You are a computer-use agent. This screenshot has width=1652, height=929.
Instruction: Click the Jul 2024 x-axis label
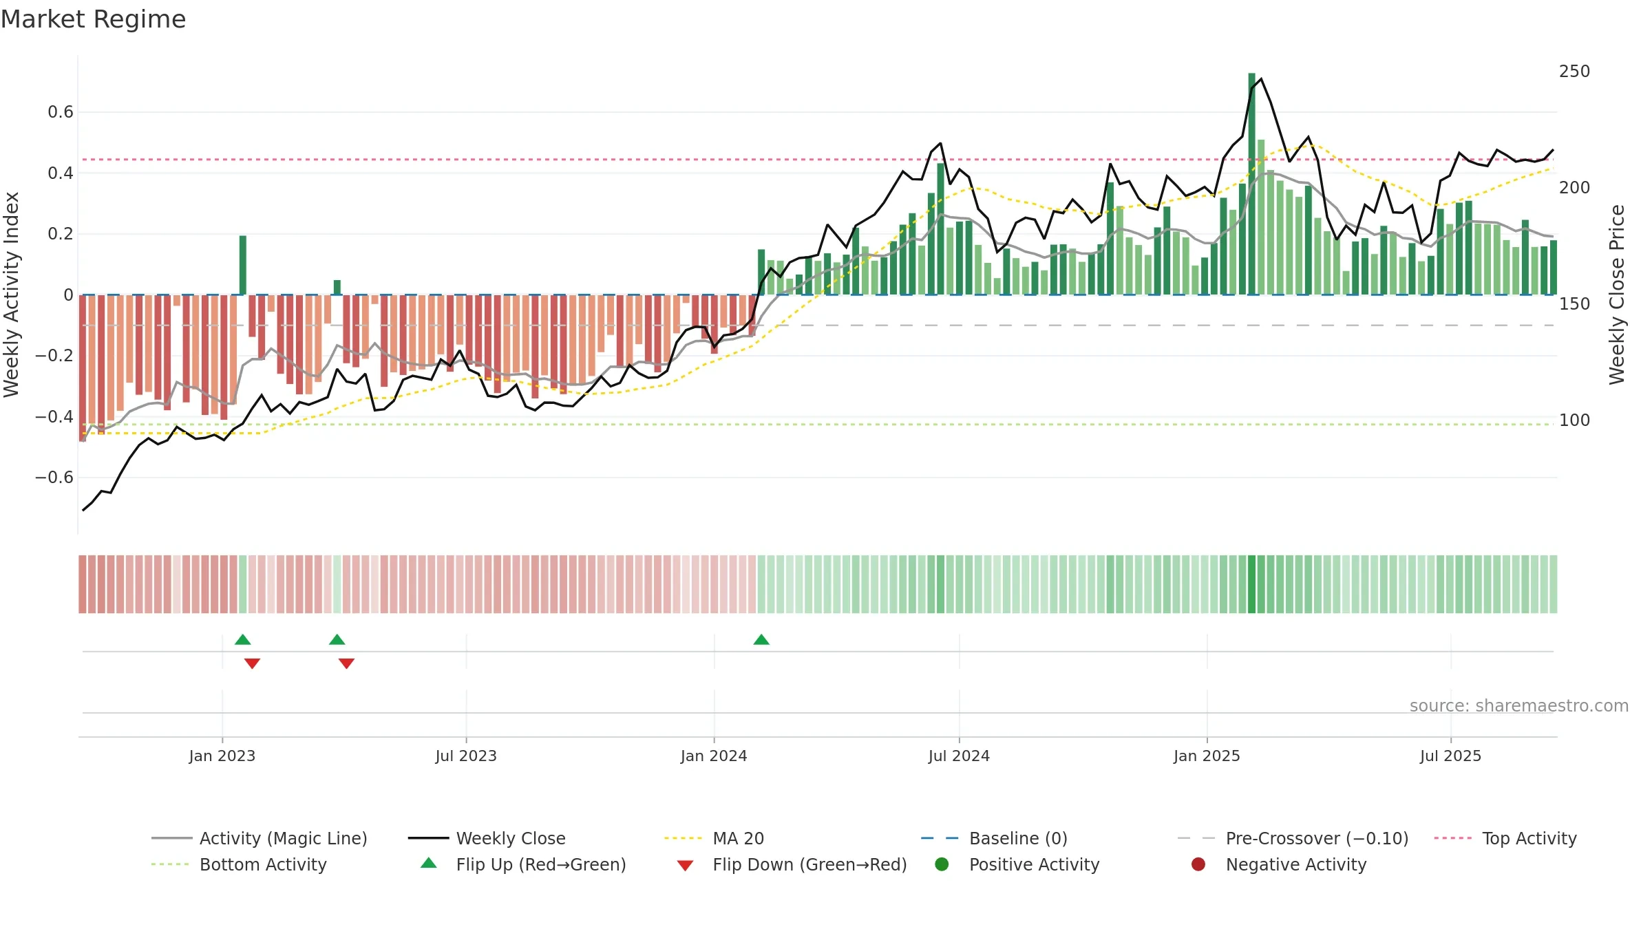click(959, 756)
